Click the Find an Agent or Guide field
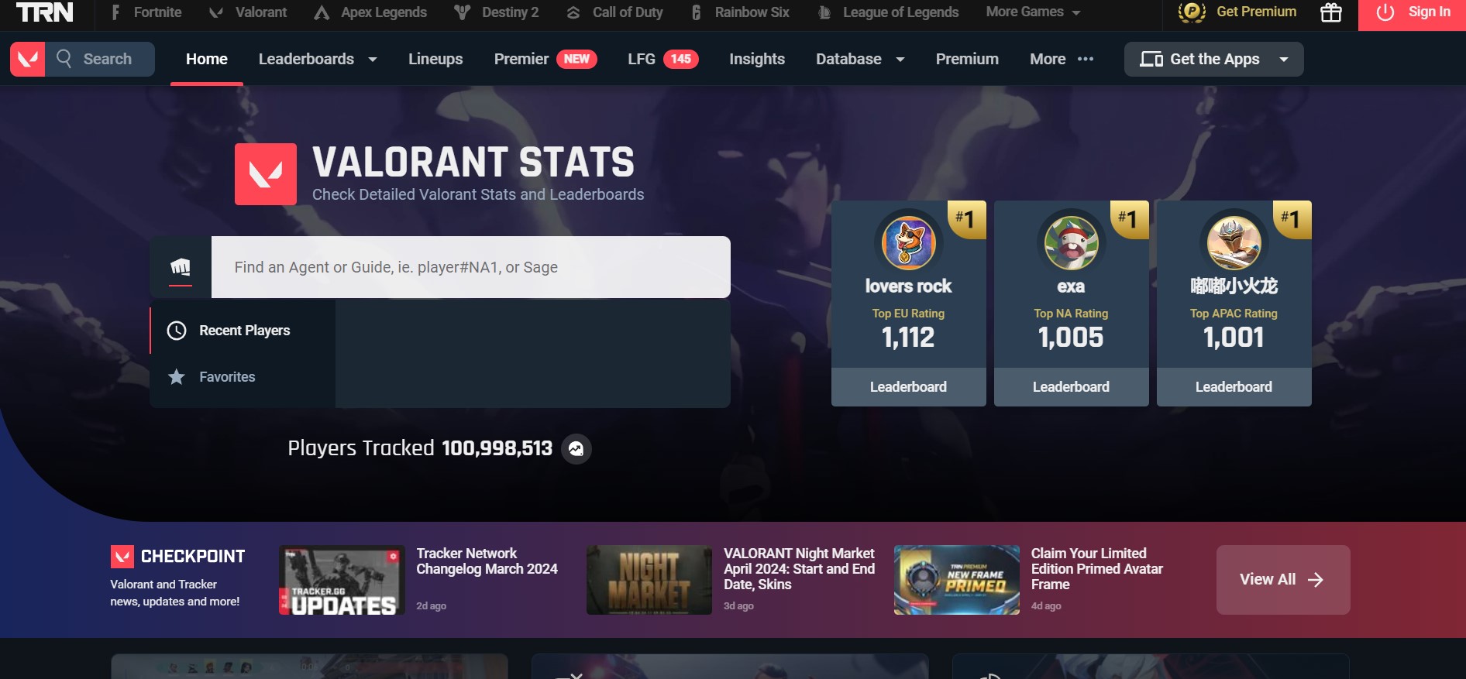The width and height of the screenshot is (1466, 679). click(x=470, y=267)
